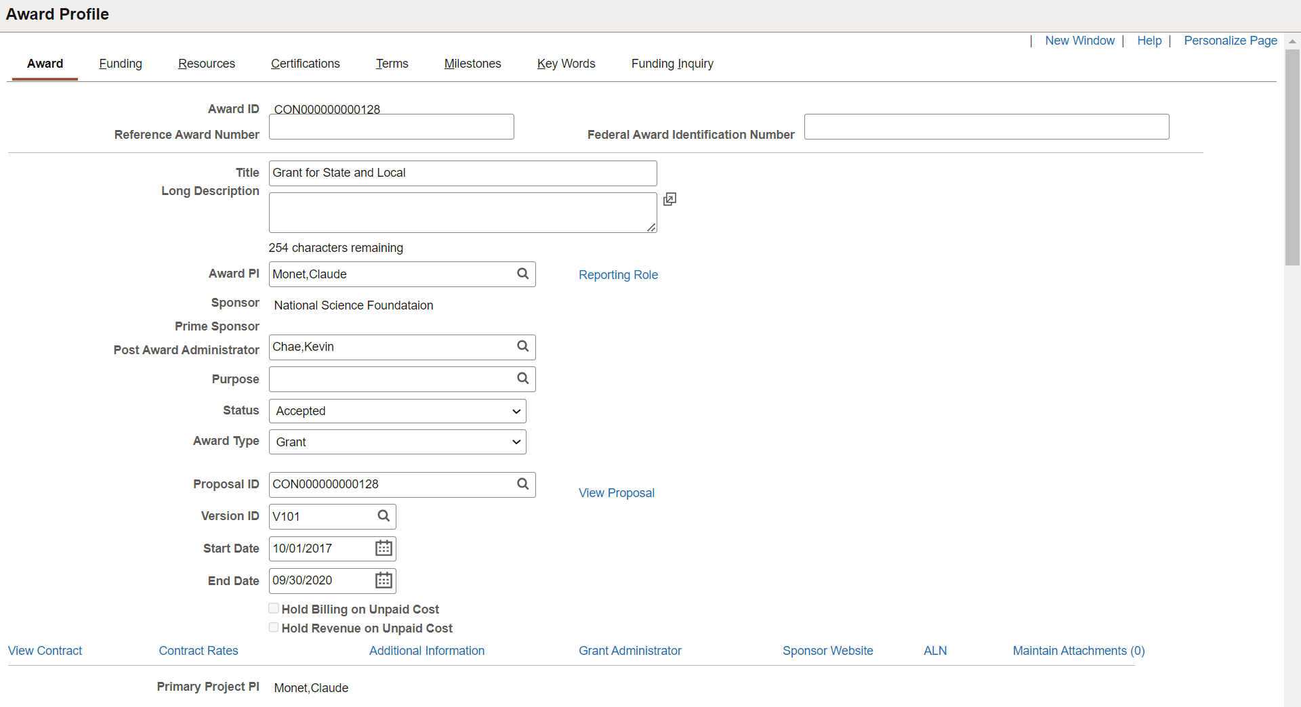Select the Award ID value CON000000000128
This screenshot has width=1301, height=707.
point(327,110)
